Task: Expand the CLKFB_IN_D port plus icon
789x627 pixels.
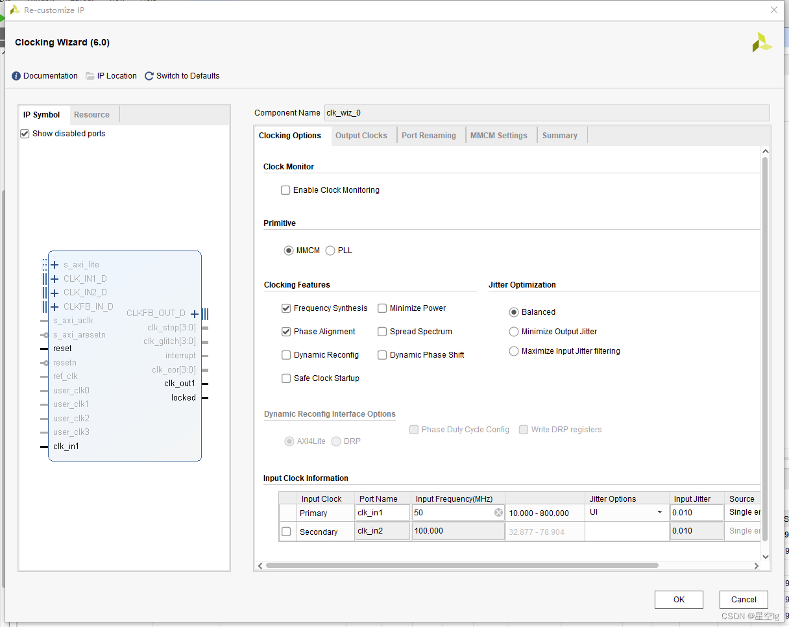Action: click(x=55, y=307)
